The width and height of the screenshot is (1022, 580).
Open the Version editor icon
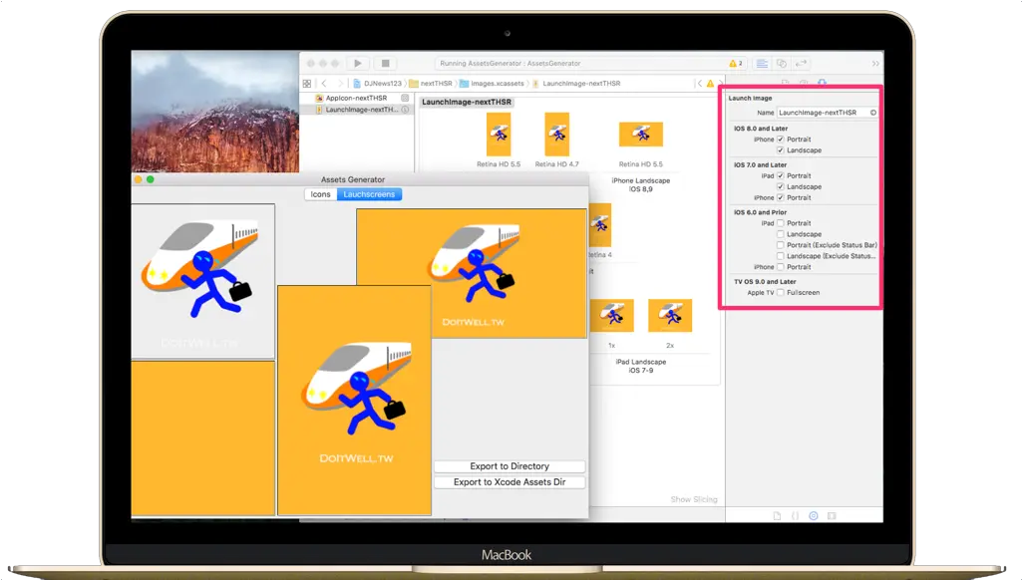click(x=801, y=63)
